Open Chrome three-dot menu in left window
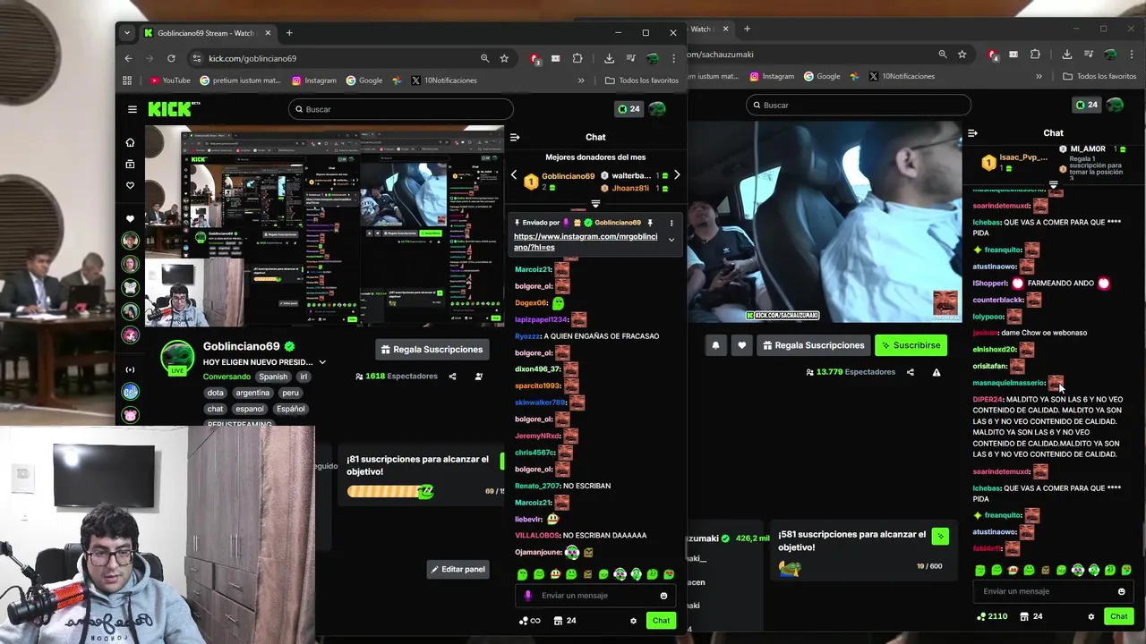Viewport: 1146px width, 644px height. [673, 58]
